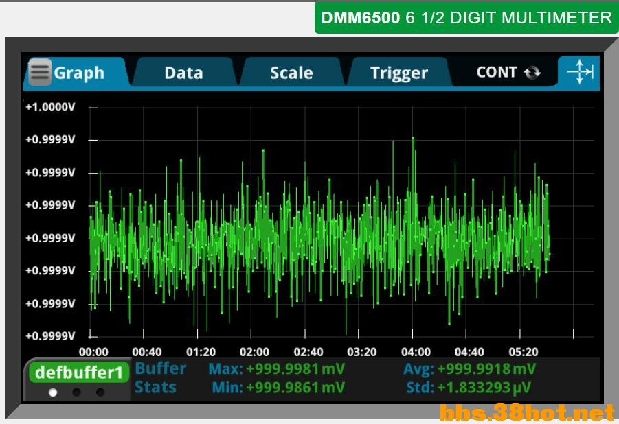Viewport: 619px width, 424px height.
Task: Tap the pan and zoom crosshair icon
Action: pyautogui.click(x=579, y=72)
